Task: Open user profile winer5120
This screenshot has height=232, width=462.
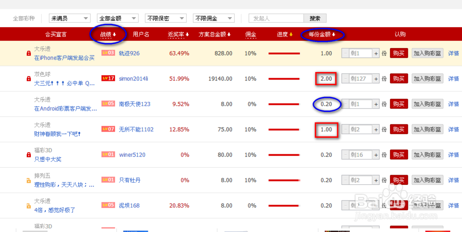Action: tap(132, 155)
